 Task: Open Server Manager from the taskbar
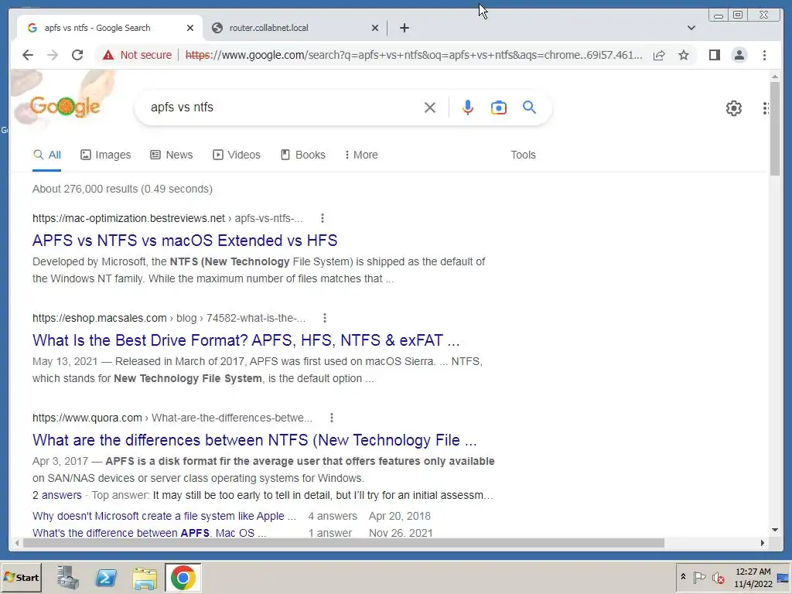tap(68, 577)
